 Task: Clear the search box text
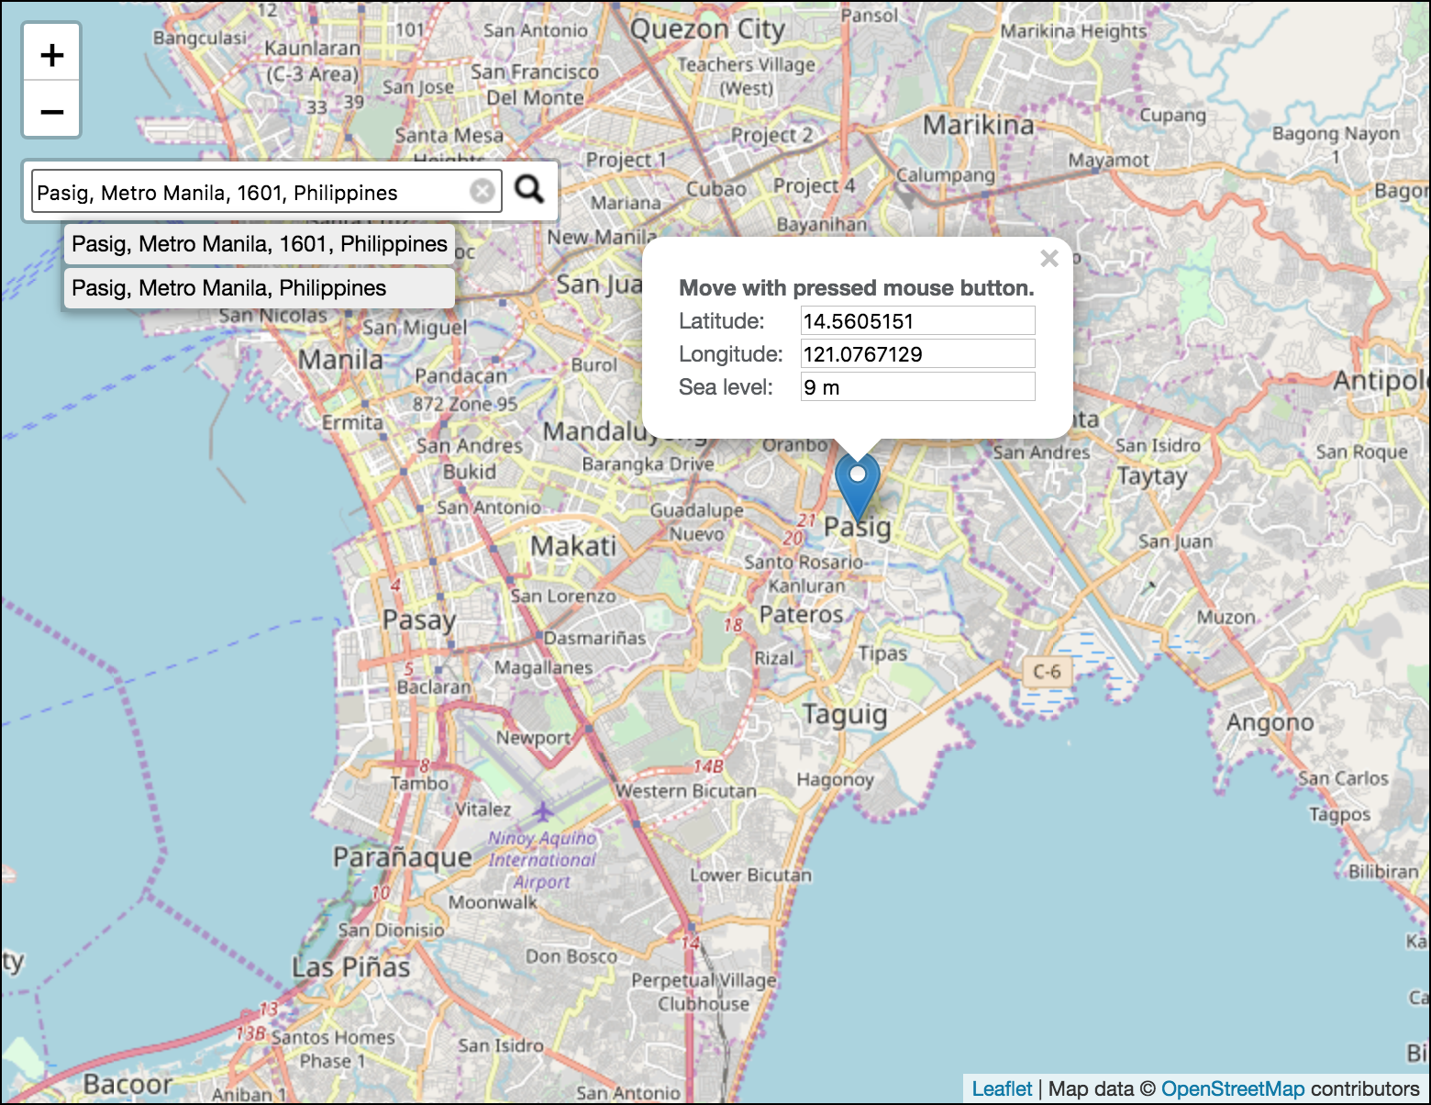[482, 191]
